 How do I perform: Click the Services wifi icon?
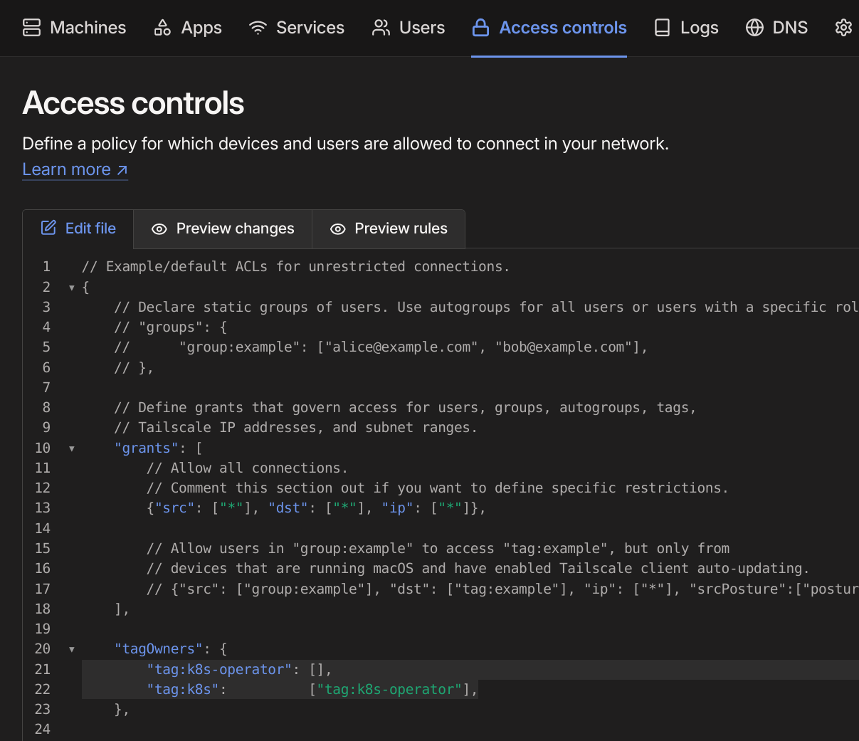tap(258, 28)
